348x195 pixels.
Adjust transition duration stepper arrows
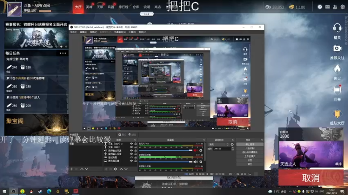click(232, 149)
